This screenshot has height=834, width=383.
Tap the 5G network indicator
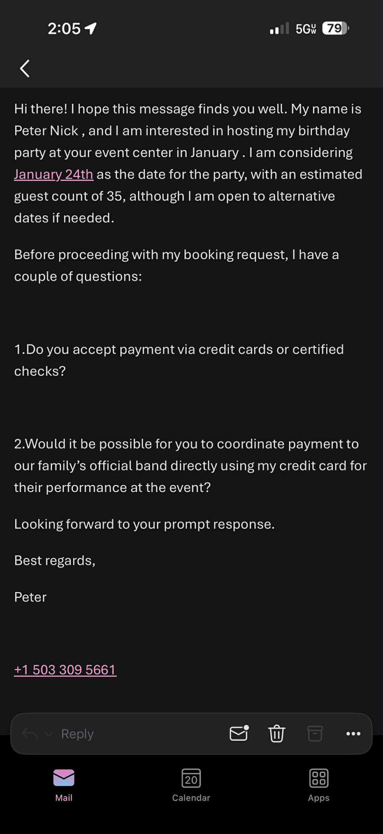(306, 28)
